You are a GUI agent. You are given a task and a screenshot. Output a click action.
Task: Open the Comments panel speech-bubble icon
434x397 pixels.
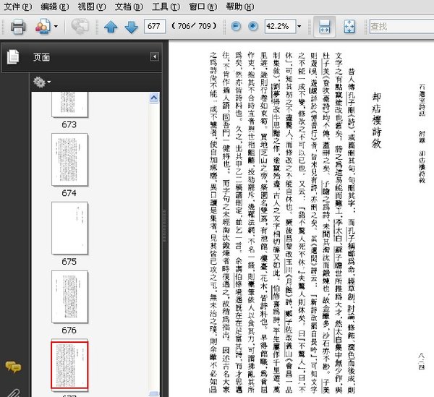(x=13, y=367)
